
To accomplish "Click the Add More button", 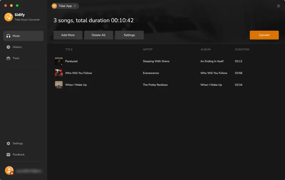I will point(68,35).
